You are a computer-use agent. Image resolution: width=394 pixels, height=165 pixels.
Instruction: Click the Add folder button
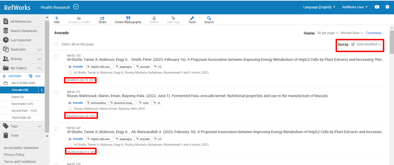[12, 76]
